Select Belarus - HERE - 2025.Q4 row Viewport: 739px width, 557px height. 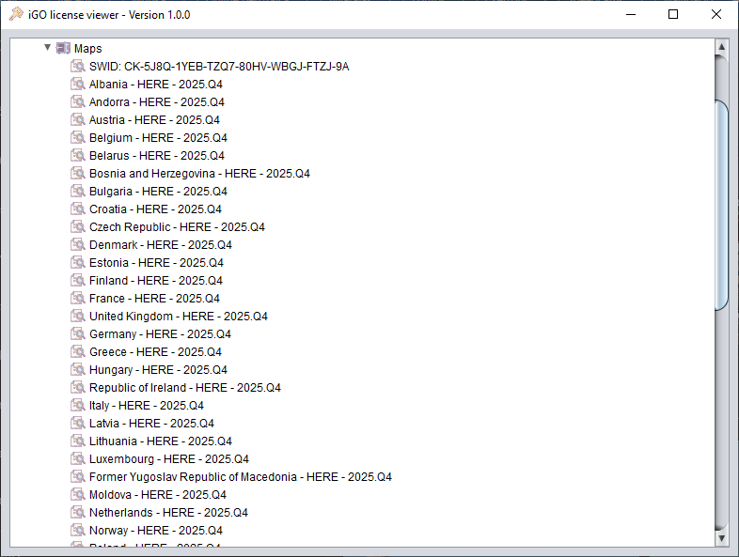point(156,156)
